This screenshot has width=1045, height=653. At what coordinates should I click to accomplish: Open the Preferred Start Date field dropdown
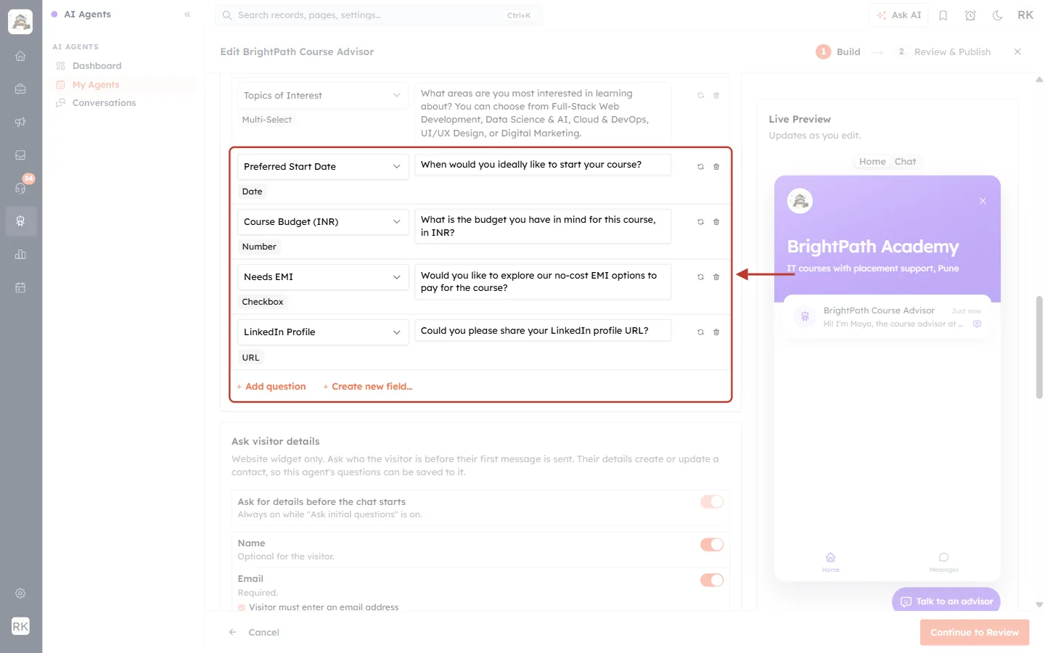[323, 167]
